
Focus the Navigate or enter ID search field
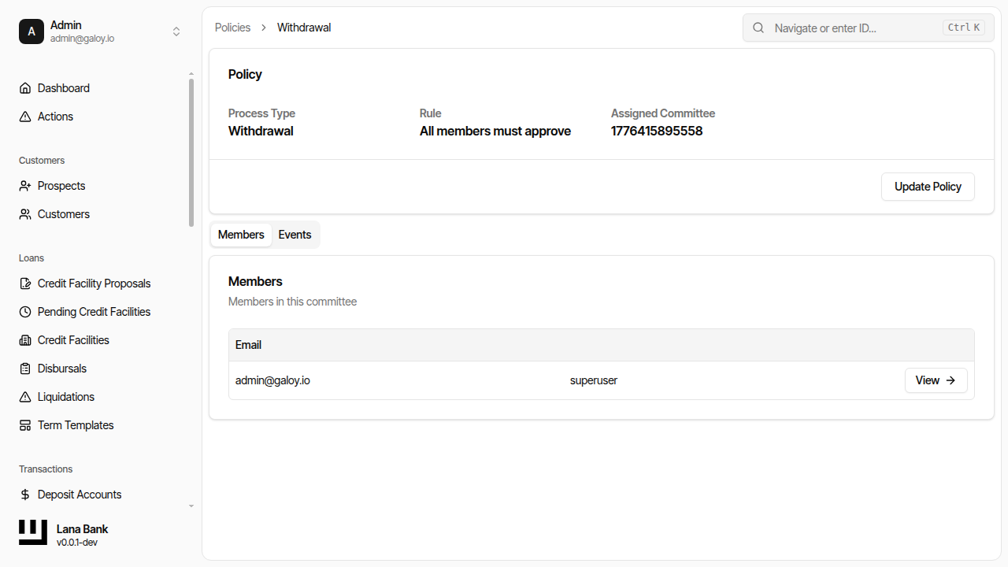(x=854, y=28)
